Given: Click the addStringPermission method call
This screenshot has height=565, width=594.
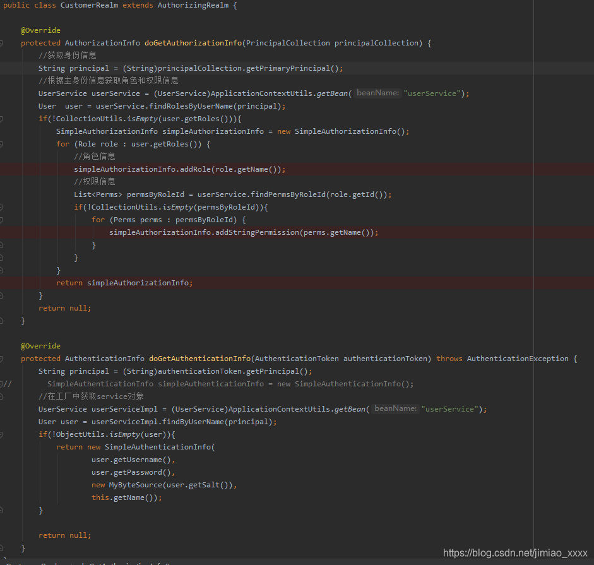Looking at the screenshot, I should (x=257, y=232).
